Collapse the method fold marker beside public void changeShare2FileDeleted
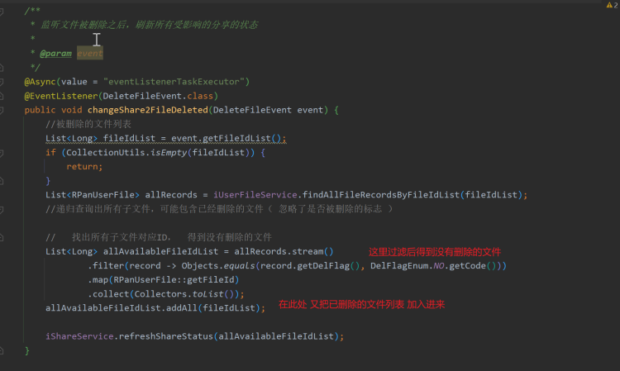Screen dimensions: 620x371 [x=2, y=110]
